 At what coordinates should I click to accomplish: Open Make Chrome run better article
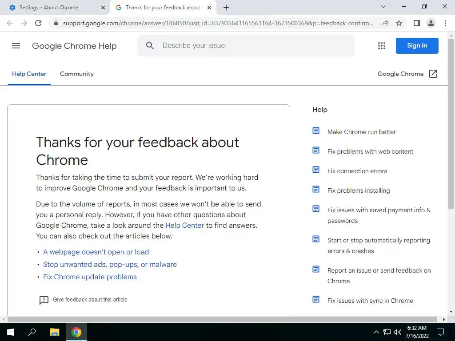pyautogui.click(x=362, y=132)
